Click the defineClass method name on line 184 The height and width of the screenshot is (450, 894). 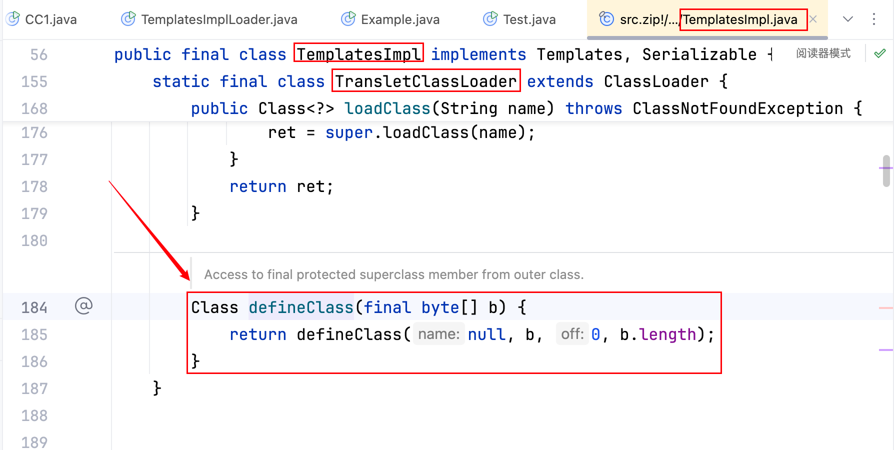[301, 307]
